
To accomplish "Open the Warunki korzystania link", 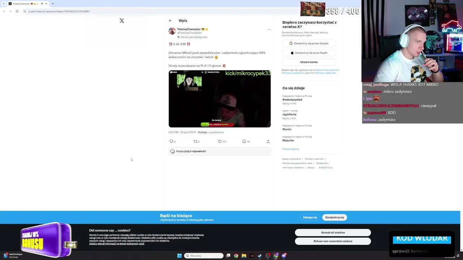I will pos(327,70).
